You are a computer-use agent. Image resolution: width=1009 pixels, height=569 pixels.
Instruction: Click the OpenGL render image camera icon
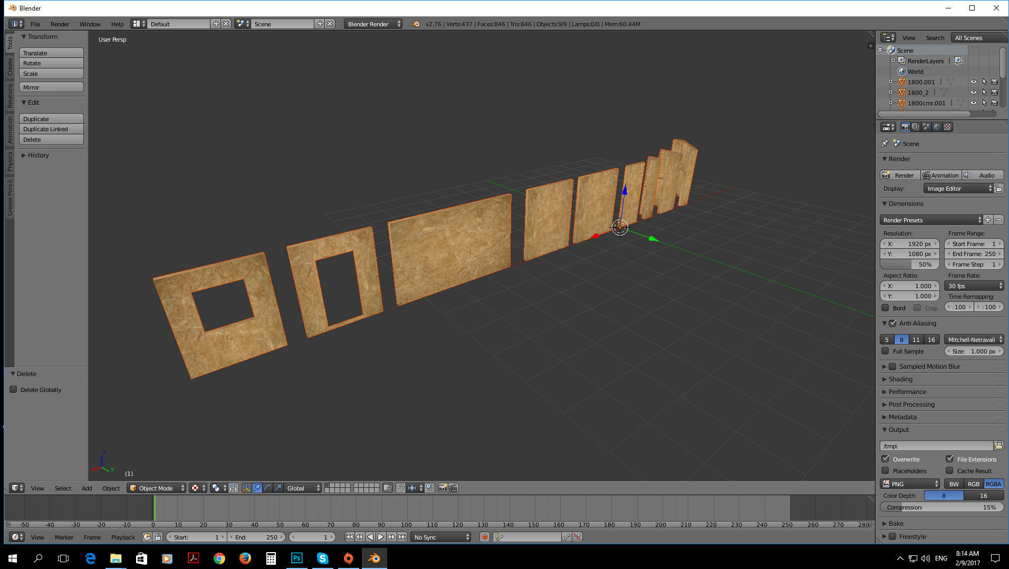click(443, 488)
